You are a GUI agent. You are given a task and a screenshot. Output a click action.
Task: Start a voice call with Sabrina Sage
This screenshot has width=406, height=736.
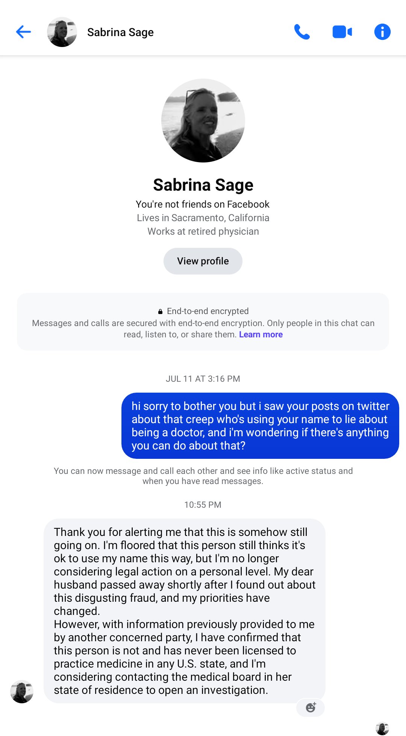pos(302,32)
